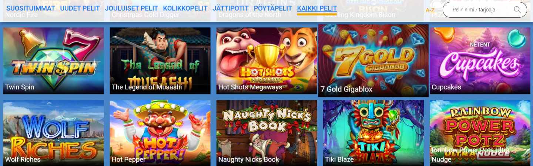Open the Wolf Riches game tile
The width and height of the screenshot is (533, 166).
click(x=53, y=133)
